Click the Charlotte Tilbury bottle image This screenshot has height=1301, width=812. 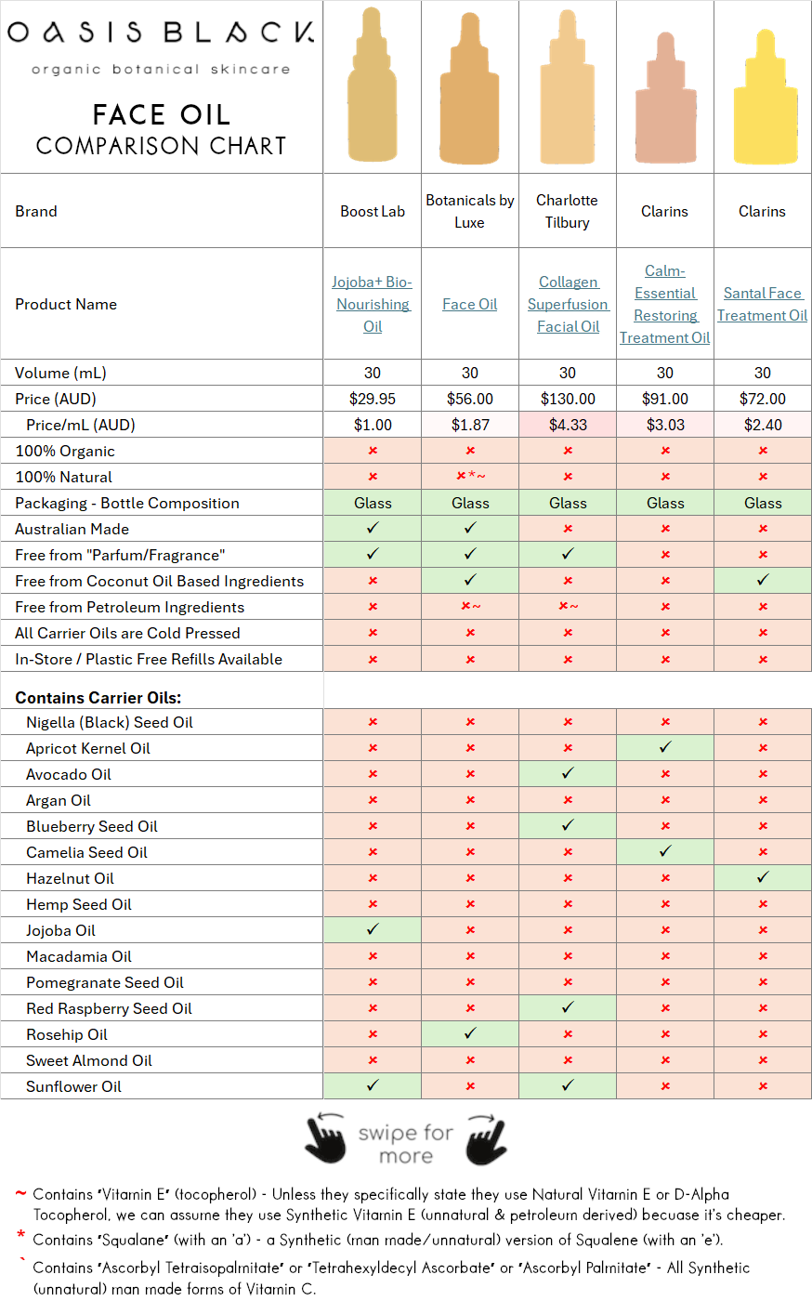[568, 86]
